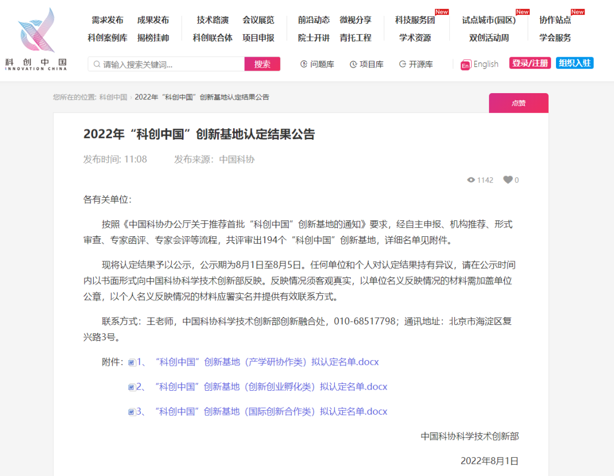The width and height of the screenshot is (614, 476).
Task: Click the keyword search input field
Action: coord(165,64)
